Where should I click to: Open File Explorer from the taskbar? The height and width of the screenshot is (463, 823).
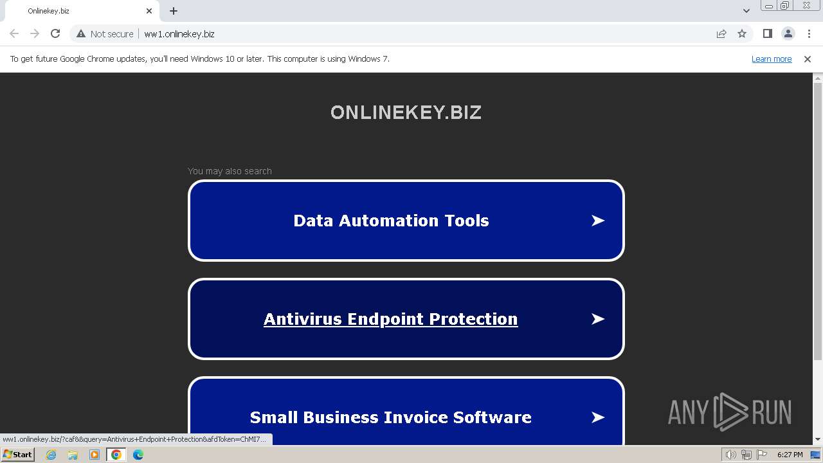(x=73, y=455)
